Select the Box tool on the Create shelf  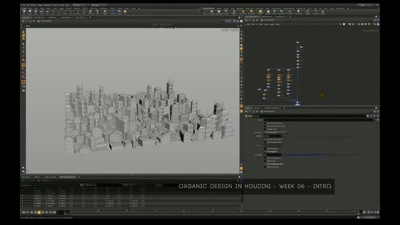pyautogui.click(x=24, y=11)
